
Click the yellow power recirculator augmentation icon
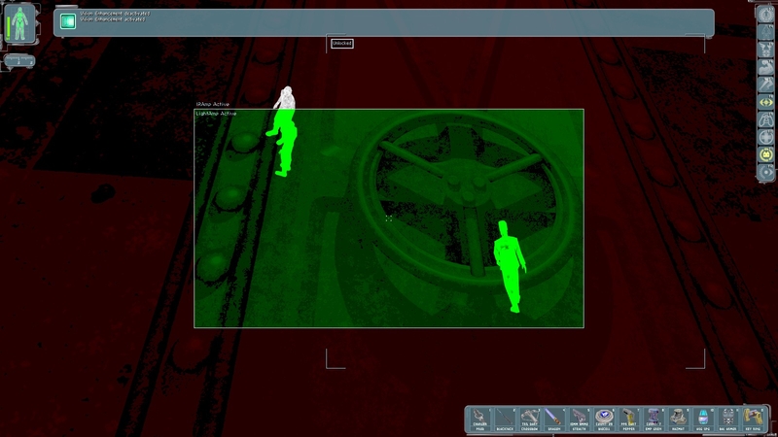[x=766, y=155]
